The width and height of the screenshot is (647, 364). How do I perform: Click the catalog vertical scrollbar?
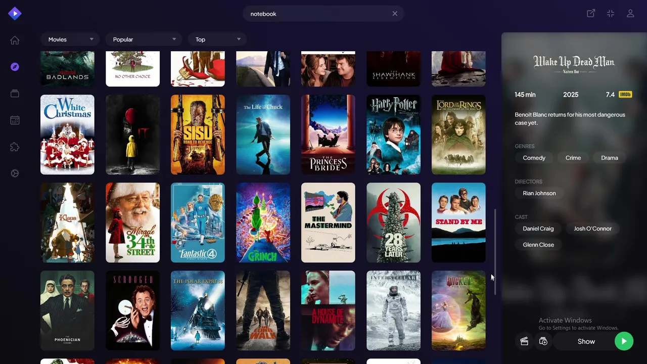tap(495, 252)
